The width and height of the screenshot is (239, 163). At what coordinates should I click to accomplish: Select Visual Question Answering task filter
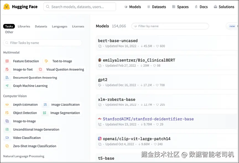pyautogui.click(x=61, y=70)
